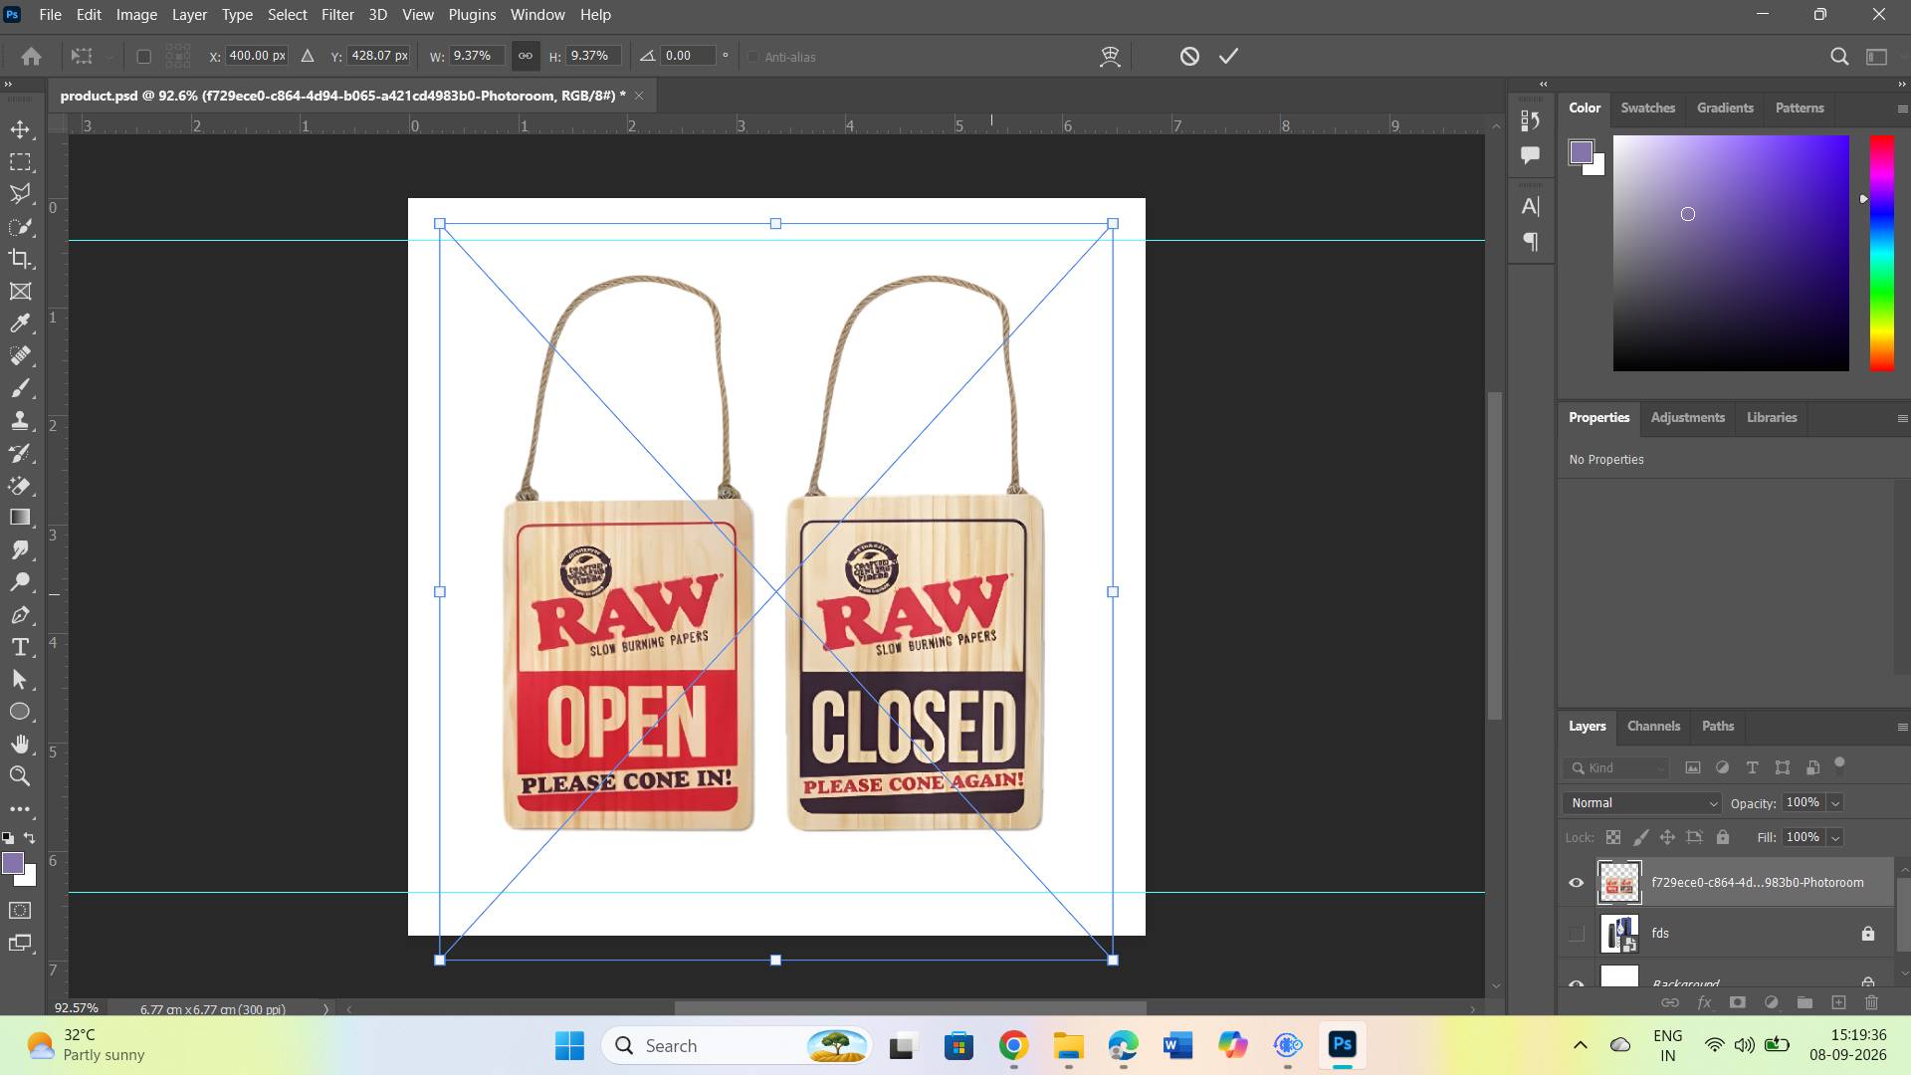The height and width of the screenshot is (1075, 1911).
Task: Choose the Zoom tool in toolbar
Action: point(20,776)
